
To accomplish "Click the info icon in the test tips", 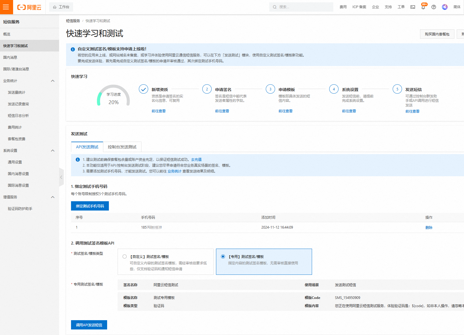I will tap(78, 160).
